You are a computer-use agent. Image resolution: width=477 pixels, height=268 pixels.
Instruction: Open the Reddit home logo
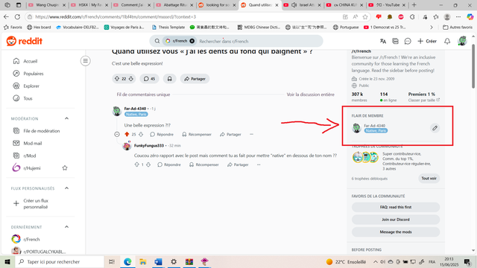click(25, 41)
